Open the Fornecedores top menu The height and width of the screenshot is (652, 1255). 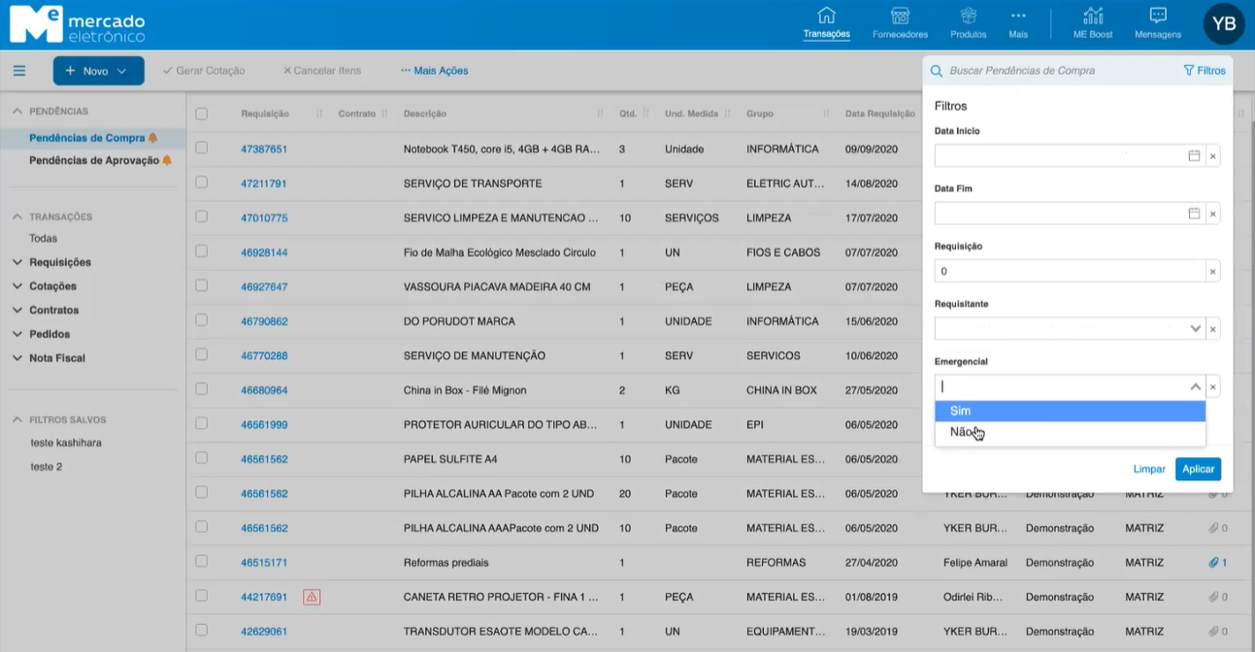pos(900,24)
